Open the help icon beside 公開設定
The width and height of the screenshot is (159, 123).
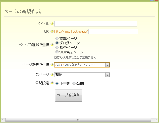point(52,83)
